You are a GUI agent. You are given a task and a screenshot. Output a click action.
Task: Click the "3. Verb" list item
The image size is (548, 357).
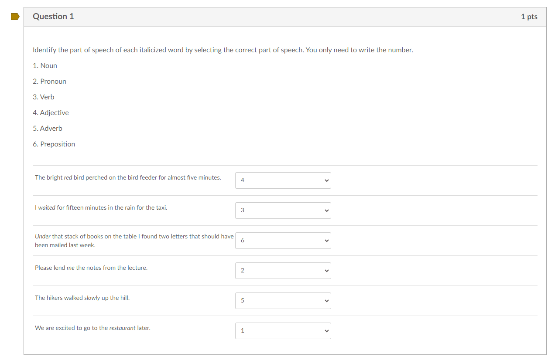click(44, 97)
